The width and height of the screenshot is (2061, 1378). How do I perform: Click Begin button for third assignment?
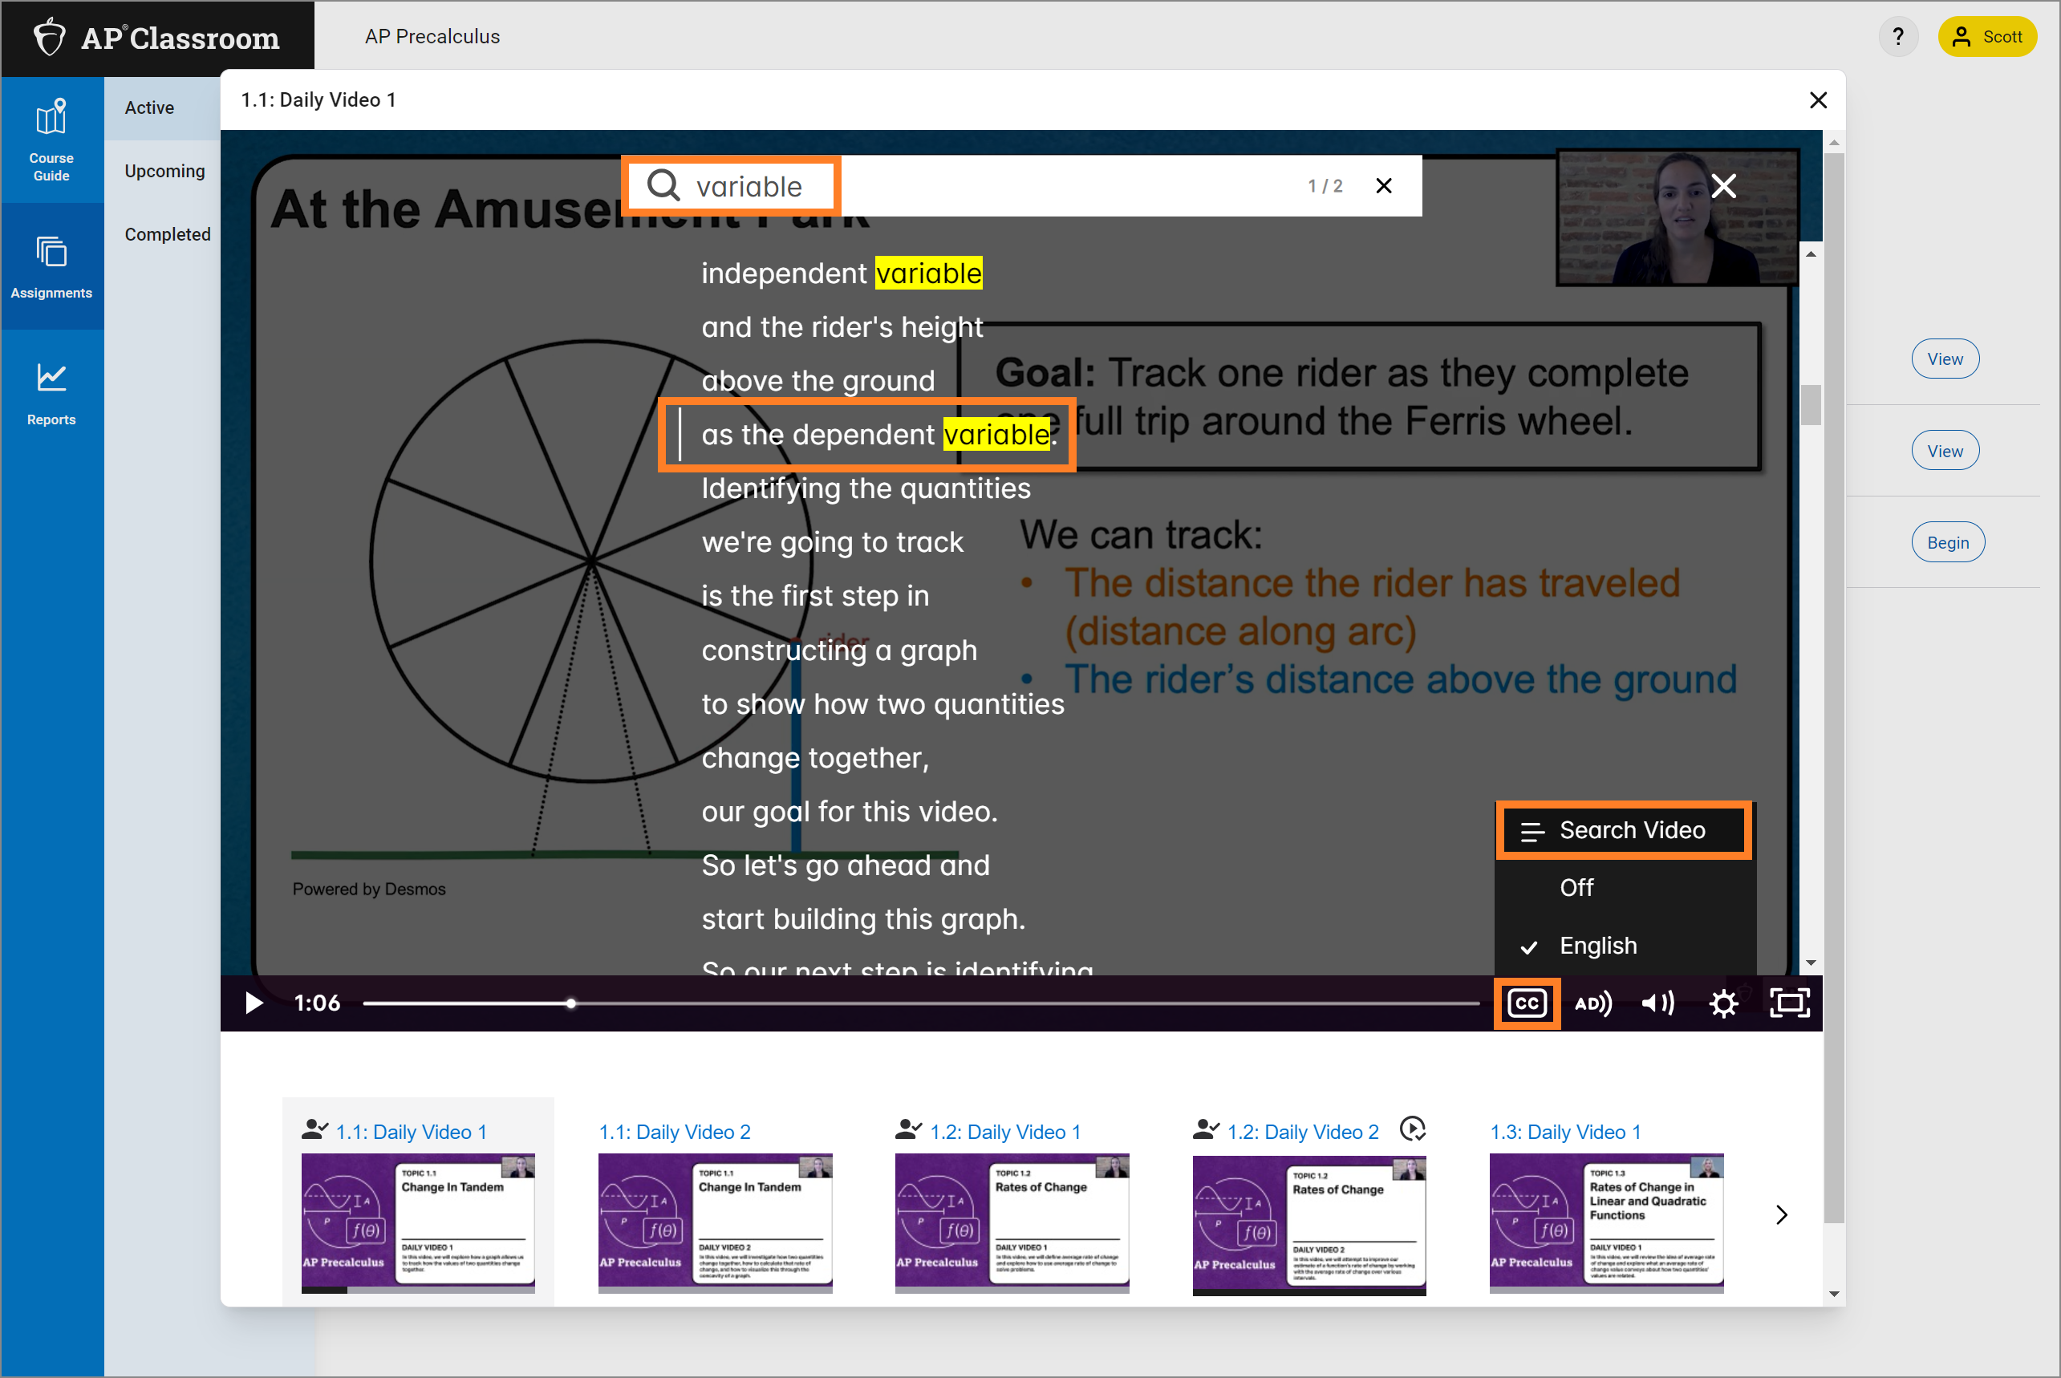tap(1947, 541)
